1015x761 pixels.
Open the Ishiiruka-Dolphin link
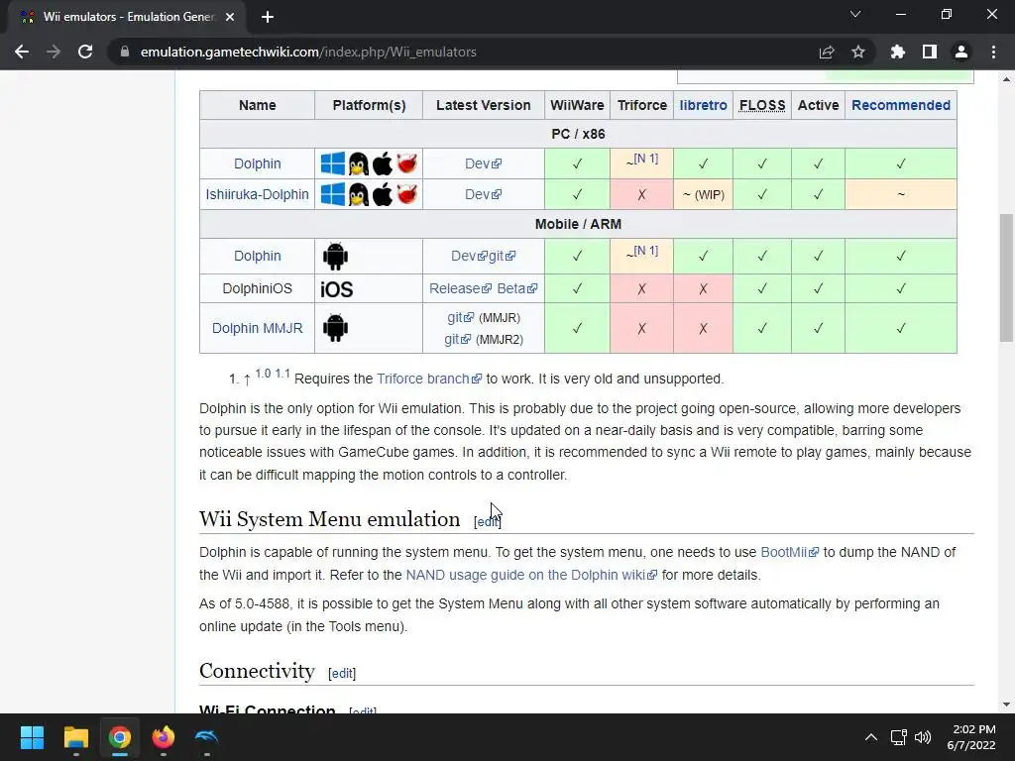[257, 194]
